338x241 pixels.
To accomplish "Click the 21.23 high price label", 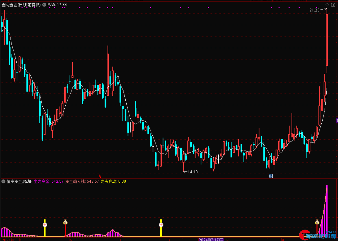I will [314, 10].
